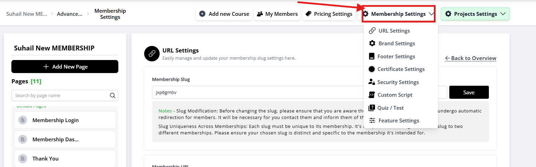Screen dimensions: 536x167
Task: Click the Quiz / Test question icon
Action: pyautogui.click(x=372, y=108)
